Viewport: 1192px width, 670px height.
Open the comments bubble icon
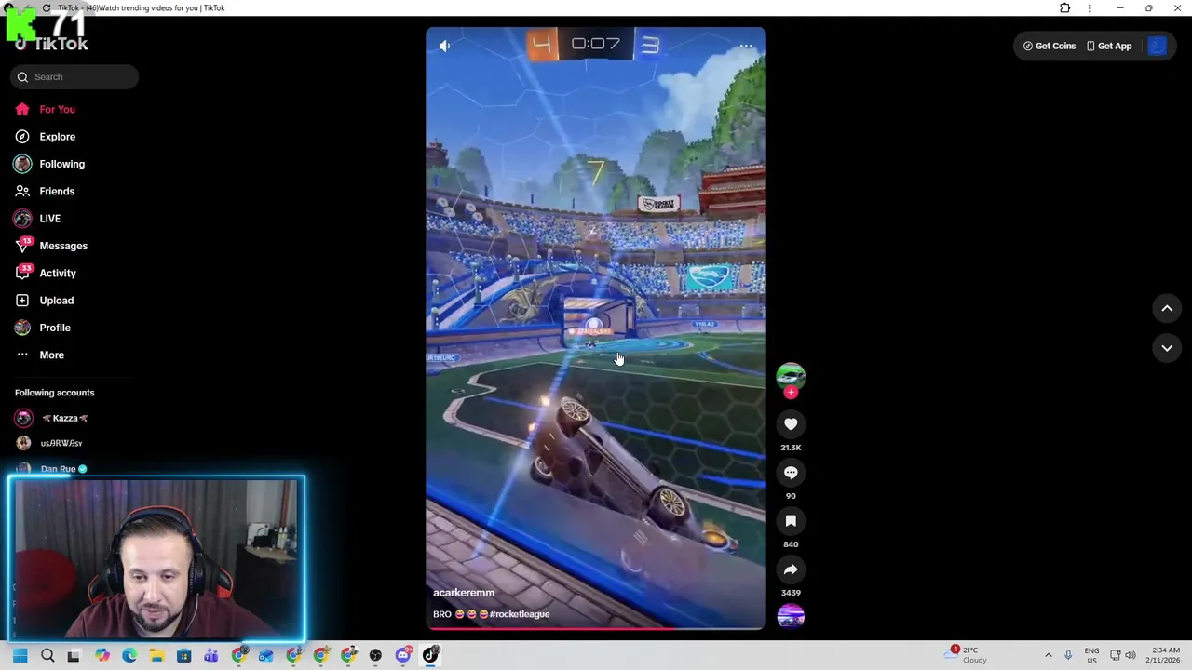791,473
